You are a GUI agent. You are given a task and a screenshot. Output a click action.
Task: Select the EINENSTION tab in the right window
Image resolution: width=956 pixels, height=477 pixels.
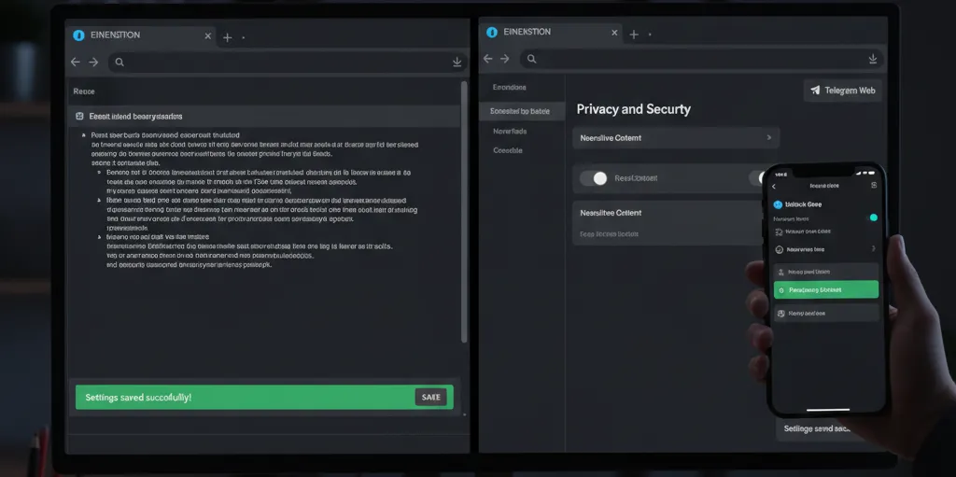[x=552, y=33]
